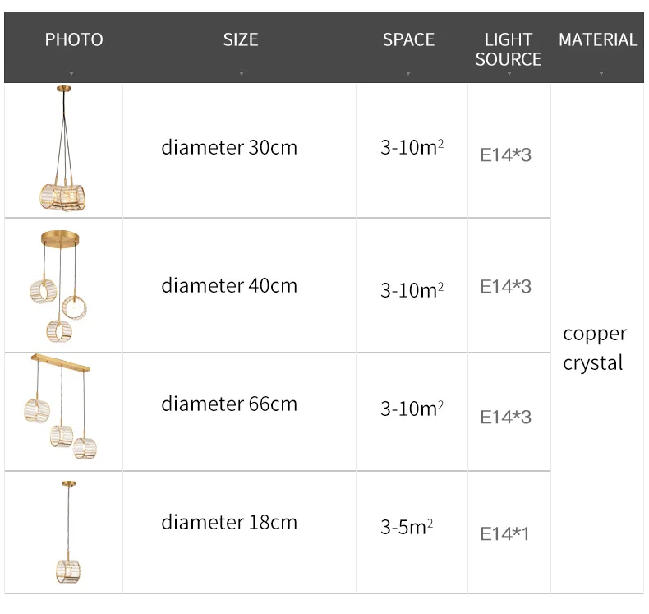Screen dimensions: 649x614
Task: Click the rectangular-bar three-pendant lamp photo
Action: pyautogui.click(x=63, y=405)
